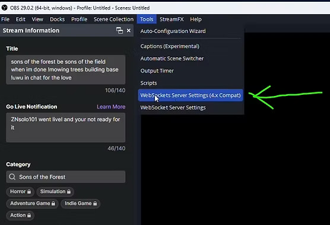Focus the Category search field
Image resolution: width=330 pixels, height=225 pixels.
tap(66, 176)
